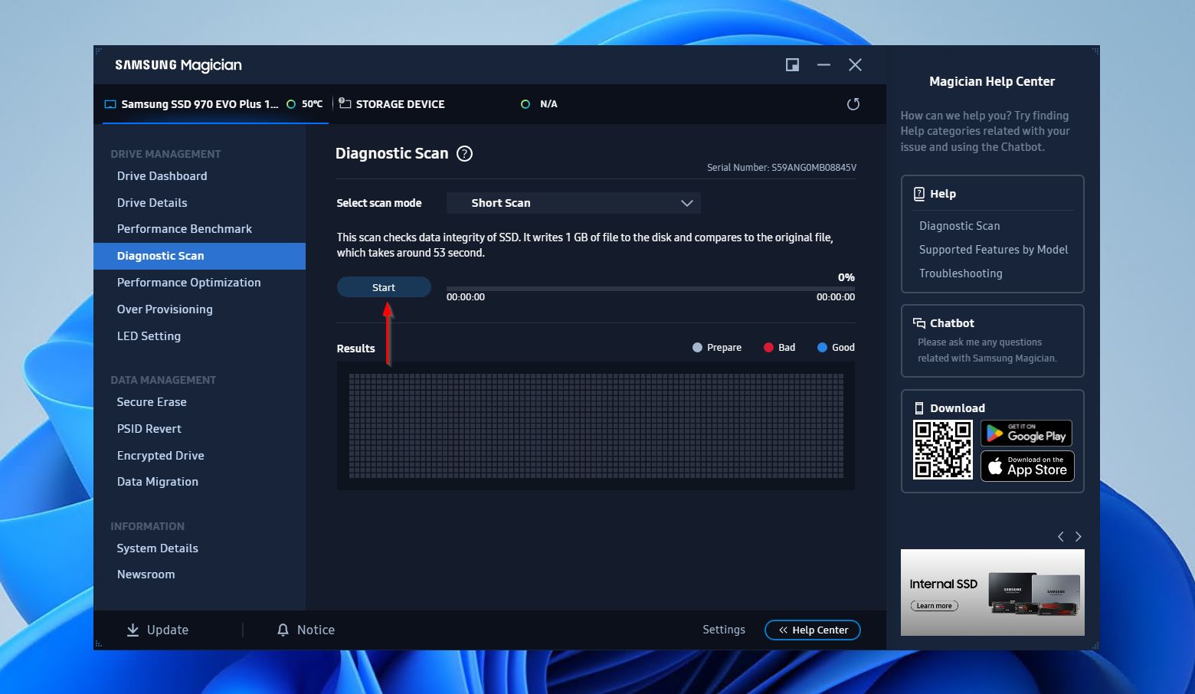Click the compact view window icon

pos(792,65)
